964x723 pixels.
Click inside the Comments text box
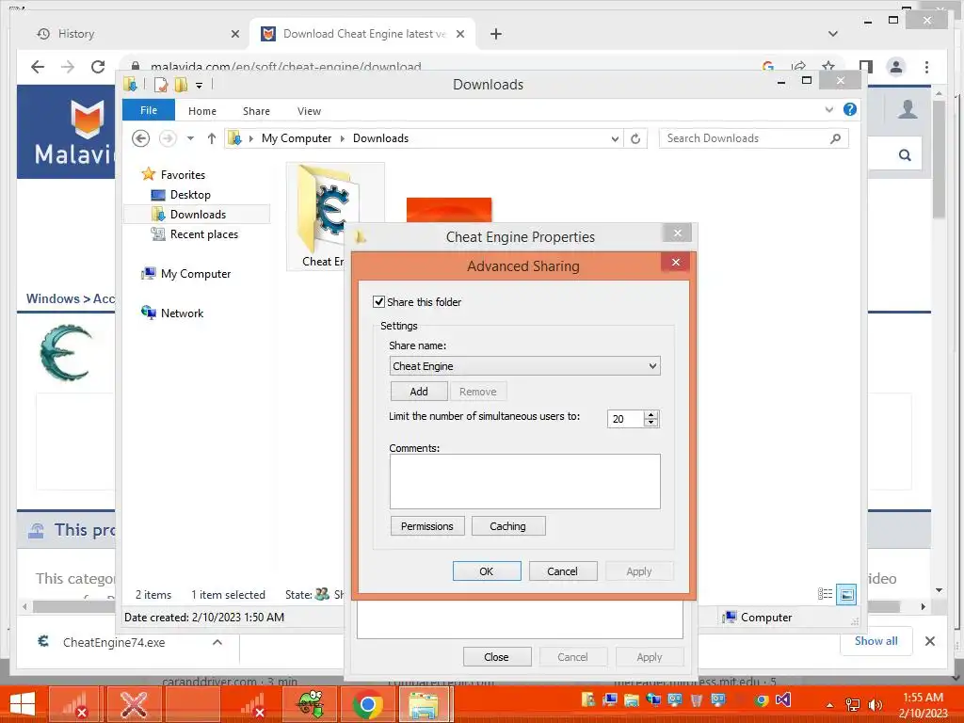coord(524,481)
